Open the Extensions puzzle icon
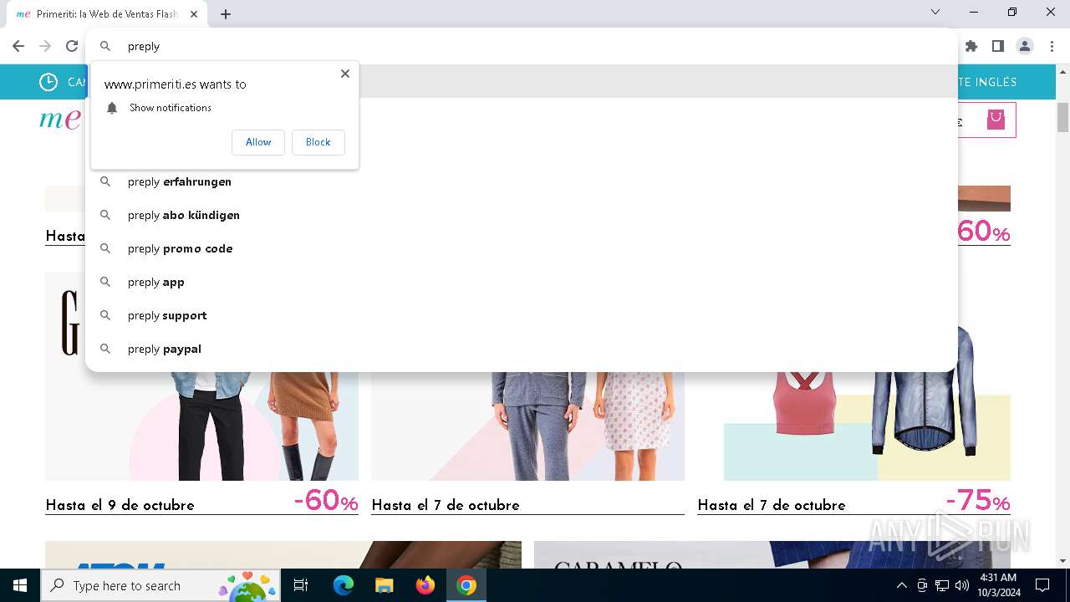The image size is (1070, 602). click(x=971, y=46)
